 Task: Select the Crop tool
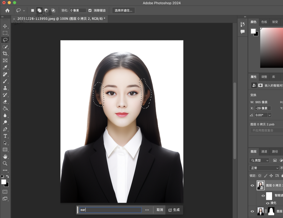click(5, 53)
